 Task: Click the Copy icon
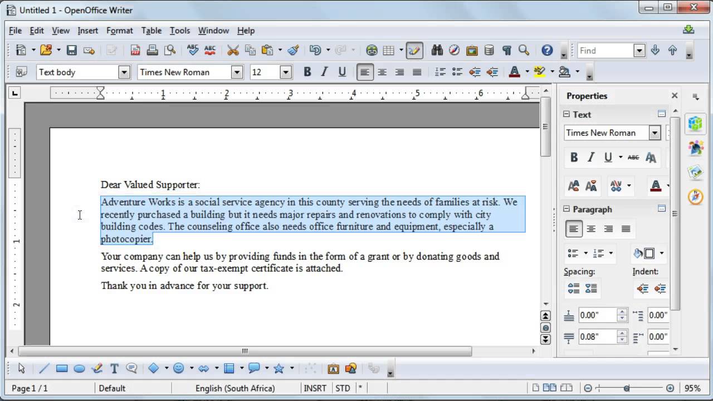(250, 51)
